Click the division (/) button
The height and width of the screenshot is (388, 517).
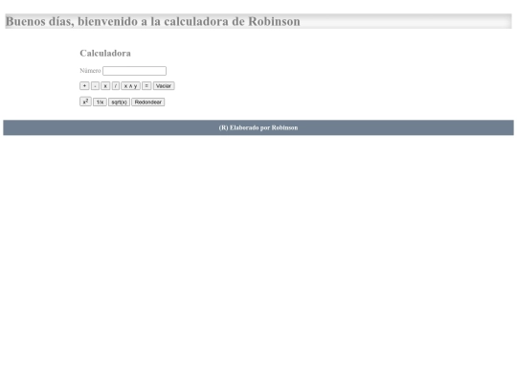coord(116,86)
